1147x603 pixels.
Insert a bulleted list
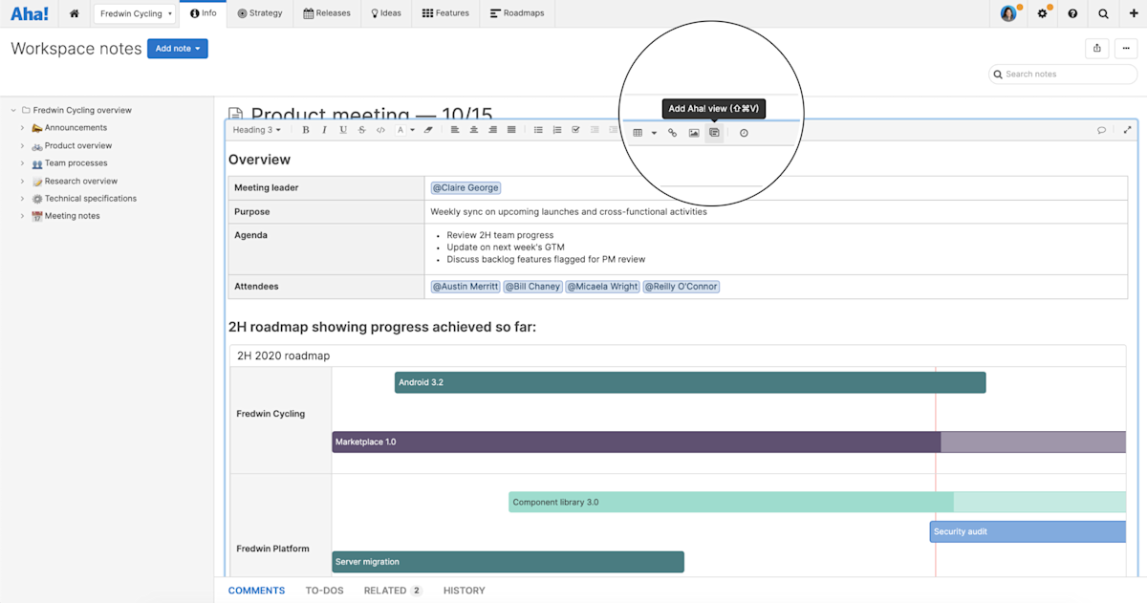538,130
